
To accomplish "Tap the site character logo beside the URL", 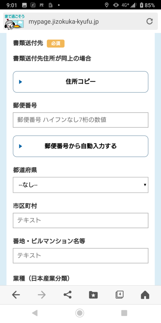I will pyautogui.click(x=14, y=21).
